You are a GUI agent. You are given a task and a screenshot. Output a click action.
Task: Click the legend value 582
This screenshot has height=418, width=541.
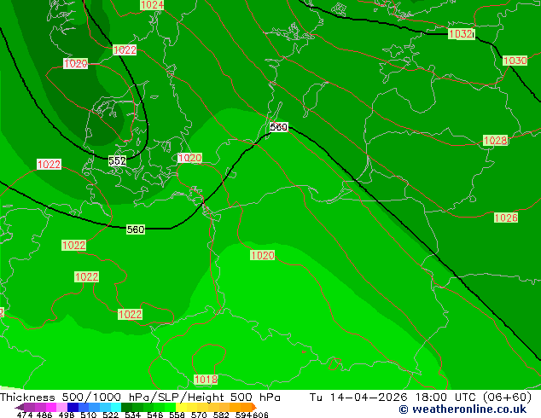[x=221, y=415]
